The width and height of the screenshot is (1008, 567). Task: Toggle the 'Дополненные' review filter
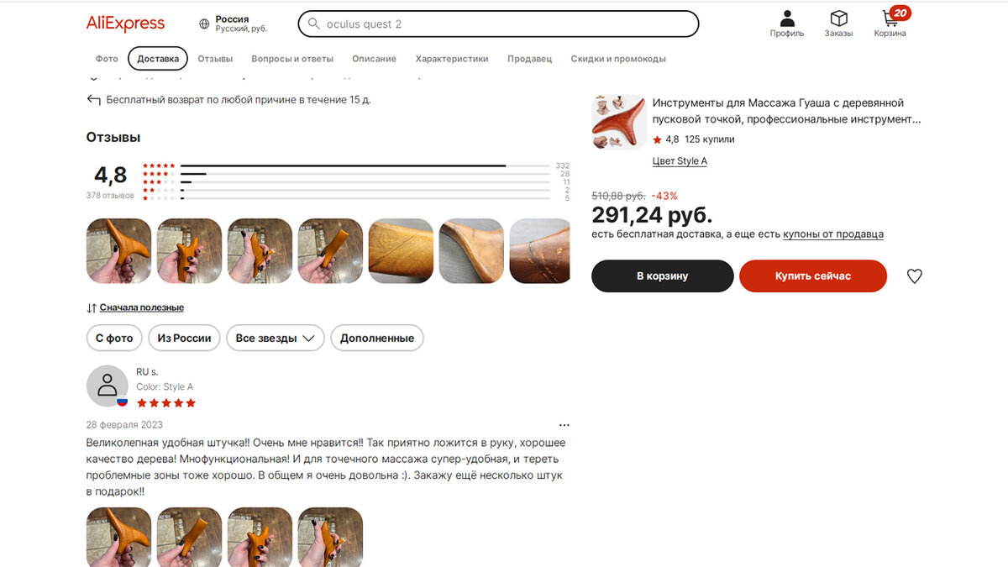point(377,338)
